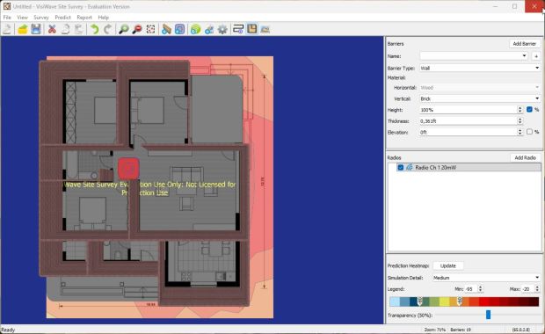Adjust the legend Min spinner arrows
This screenshot has width=545, height=334.
click(x=480, y=289)
